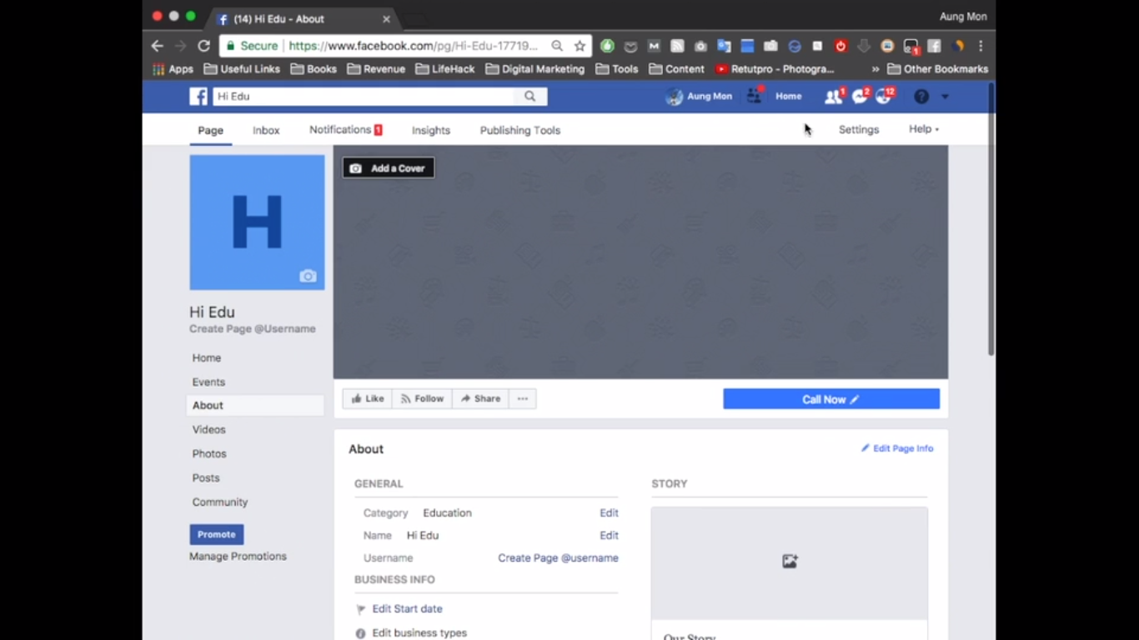Screen dimensions: 1139x640
Task: Open Videos in the page sidebar
Action: pos(209,430)
